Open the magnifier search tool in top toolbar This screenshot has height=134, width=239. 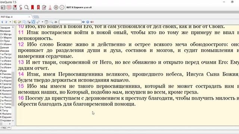coord(27,7)
